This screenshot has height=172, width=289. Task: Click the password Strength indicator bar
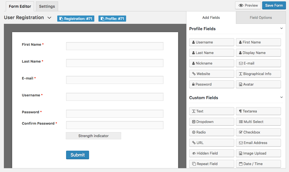[93, 135]
